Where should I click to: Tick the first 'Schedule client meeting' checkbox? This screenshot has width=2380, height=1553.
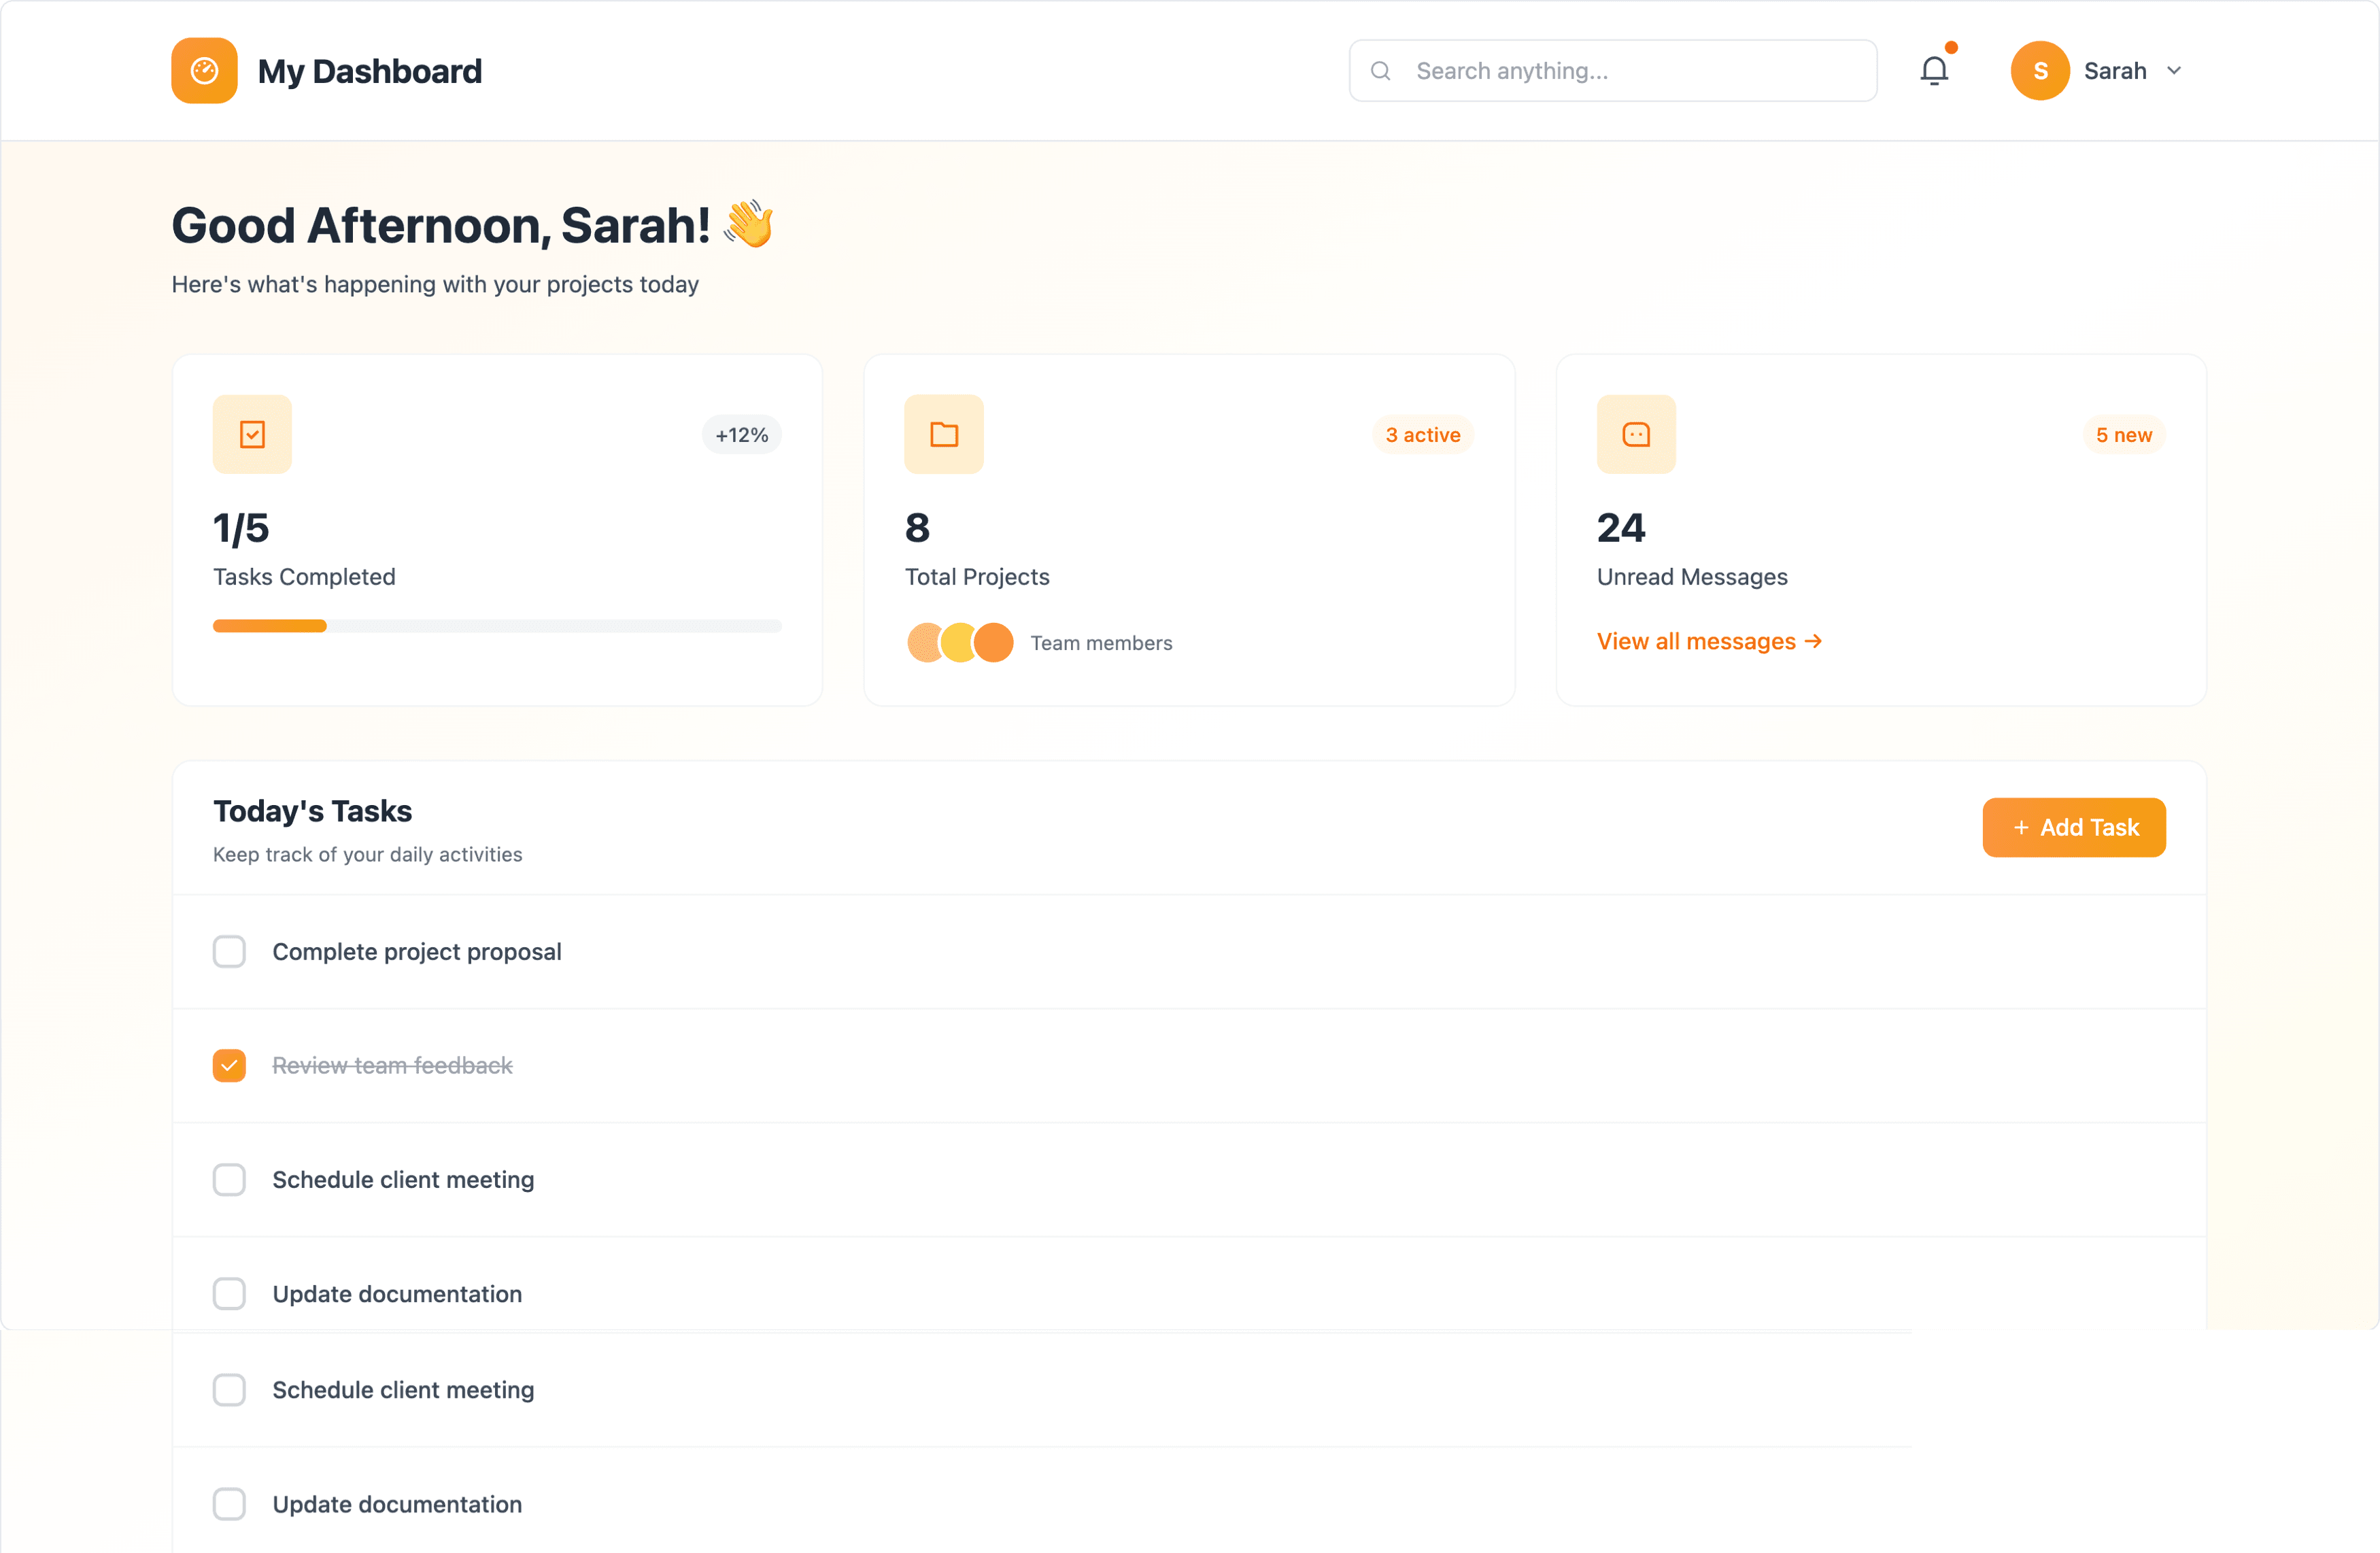(x=229, y=1179)
